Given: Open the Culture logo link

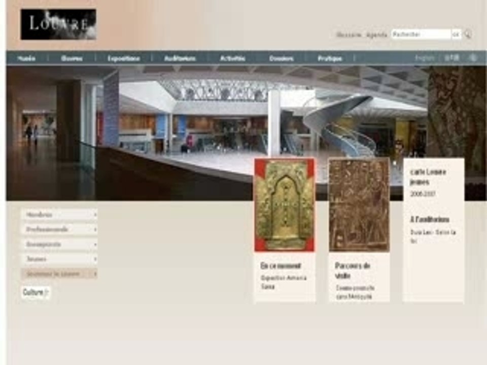Looking at the screenshot, I should pyautogui.click(x=36, y=293).
